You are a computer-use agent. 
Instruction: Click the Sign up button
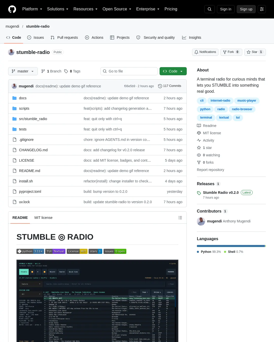pos(246,9)
